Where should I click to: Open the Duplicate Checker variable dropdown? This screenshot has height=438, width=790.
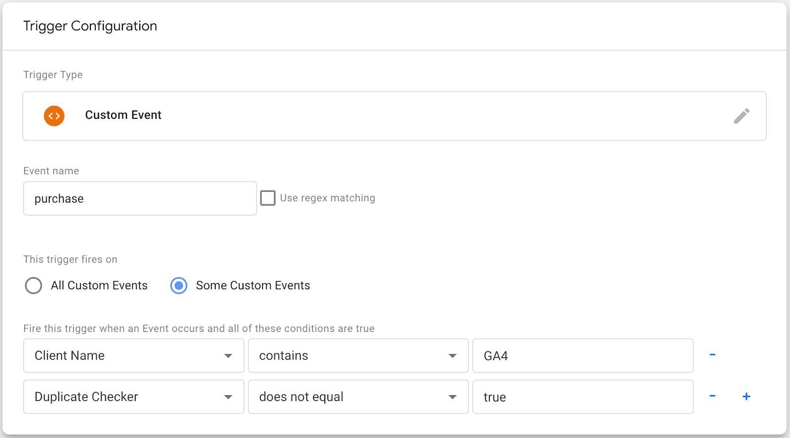(134, 397)
